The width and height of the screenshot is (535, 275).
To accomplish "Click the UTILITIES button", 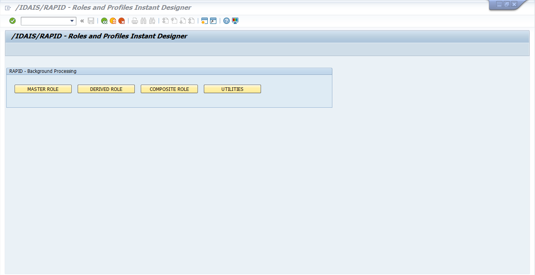I will (x=232, y=89).
